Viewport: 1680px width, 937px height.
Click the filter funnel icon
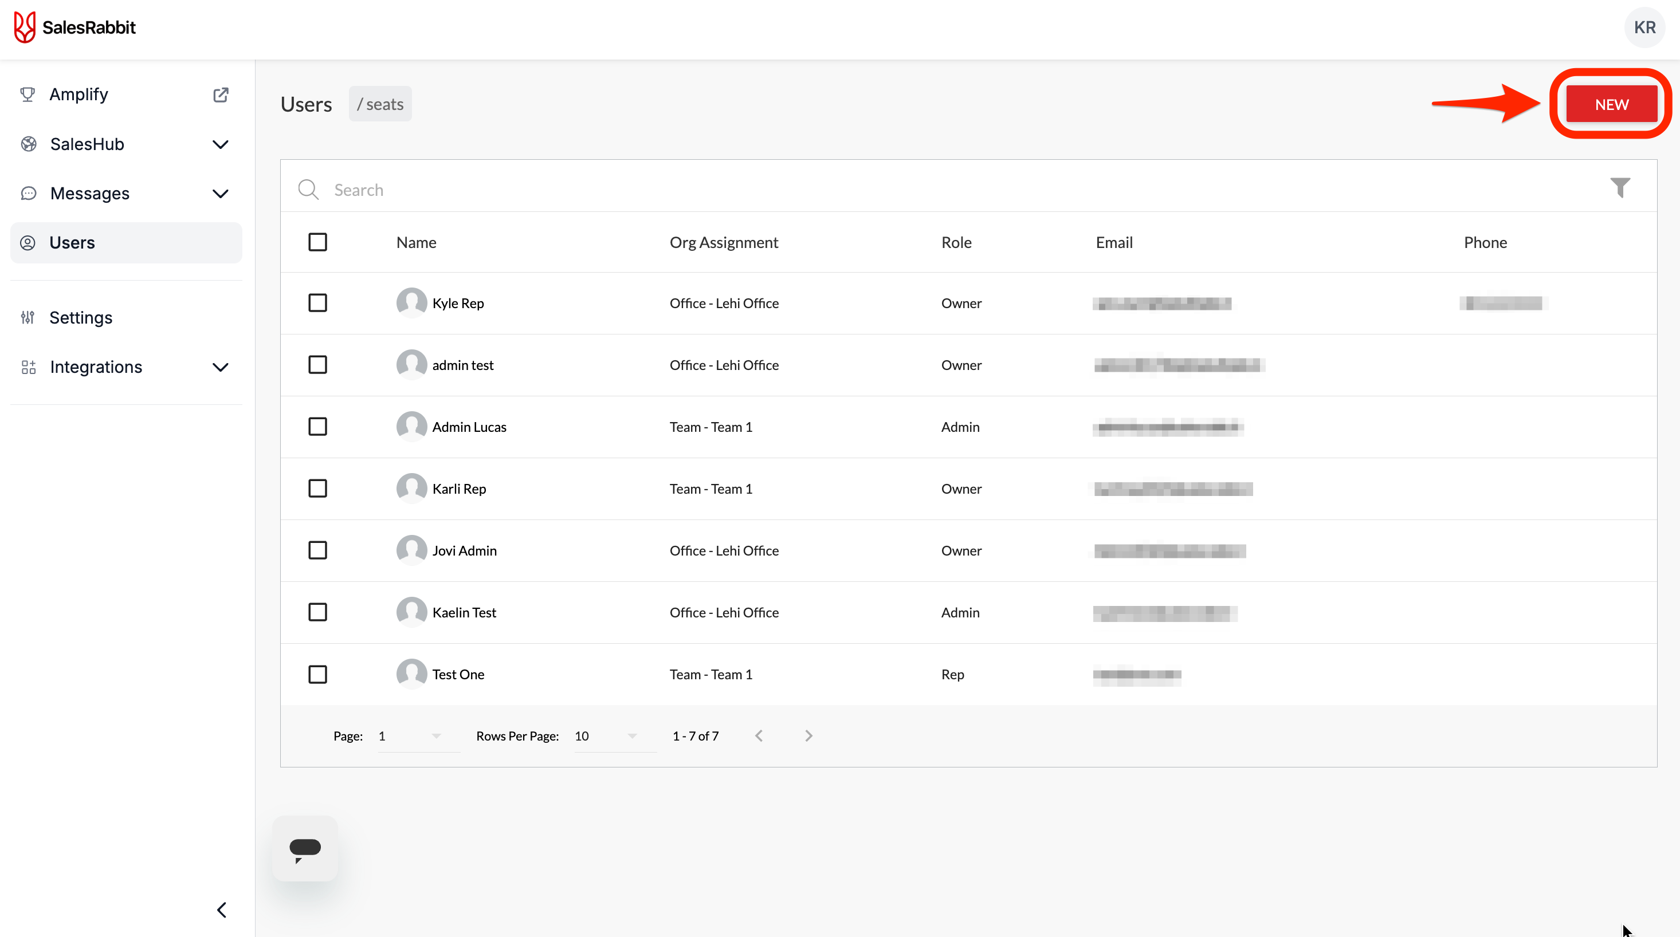[x=1619, y=188]
